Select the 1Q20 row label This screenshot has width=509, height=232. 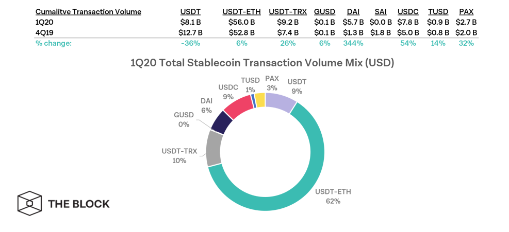pos(44,22)
